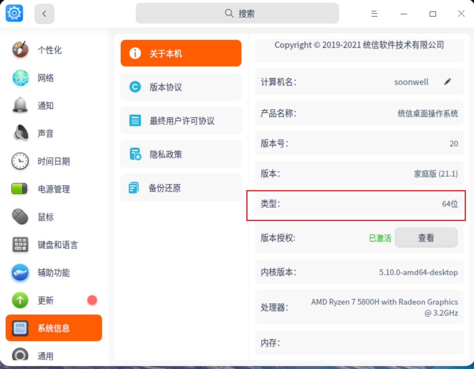Image resolution: width=474 pixels, height=369 pixels.
Task: Click the 系统信息 UOS icon
Action: [x=20, y=328]
